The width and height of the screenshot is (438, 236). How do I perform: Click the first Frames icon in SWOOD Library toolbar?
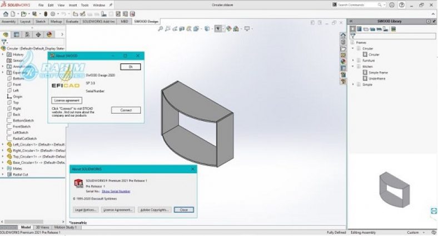click(353, 29)
